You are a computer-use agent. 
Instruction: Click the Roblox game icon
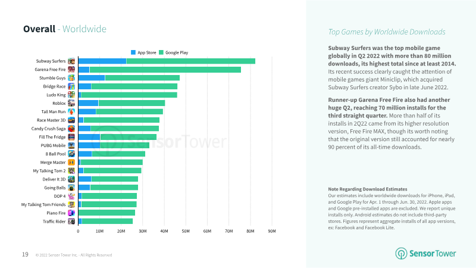click(x=71, y=103)
